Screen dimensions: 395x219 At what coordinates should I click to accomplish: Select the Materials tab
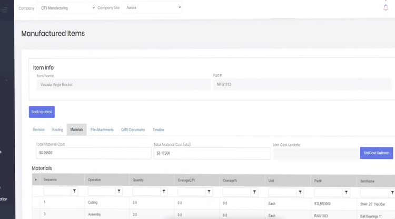coord(76,130)
